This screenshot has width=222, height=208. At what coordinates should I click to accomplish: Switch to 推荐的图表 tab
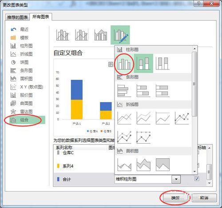tap(17, 17)
